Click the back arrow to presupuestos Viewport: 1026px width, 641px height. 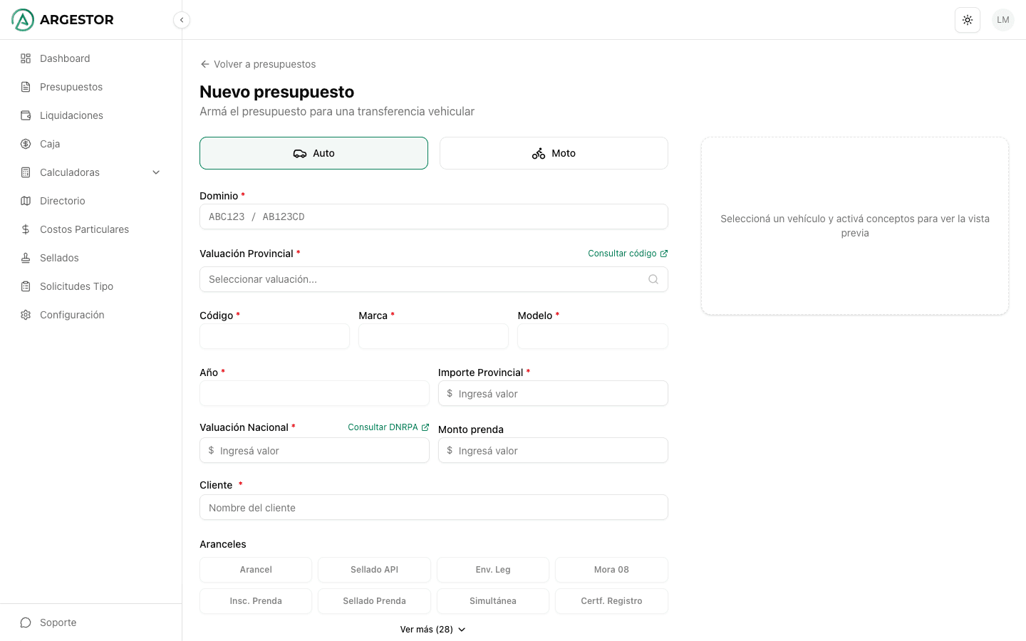pyautogui.click(x=205, y=64)
